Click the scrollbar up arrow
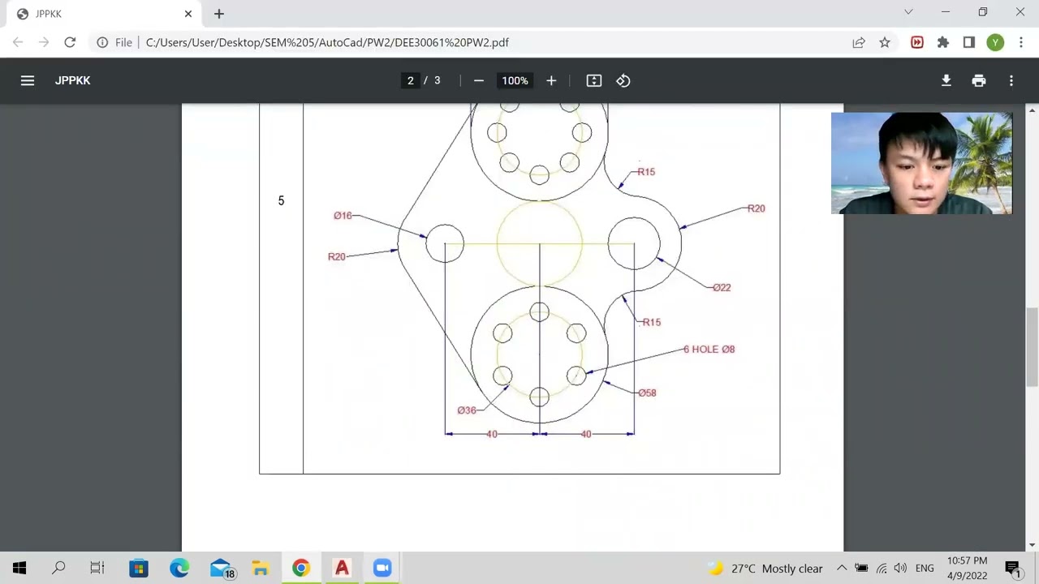The height and width of the screenshot is (584, 1039). (1033, 109)
